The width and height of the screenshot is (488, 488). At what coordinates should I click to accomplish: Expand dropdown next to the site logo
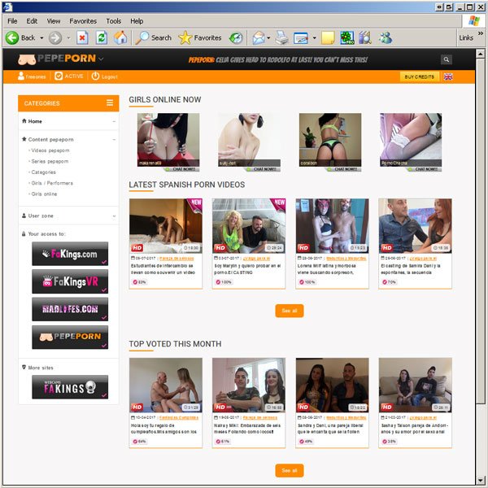(x=101, y=59)
